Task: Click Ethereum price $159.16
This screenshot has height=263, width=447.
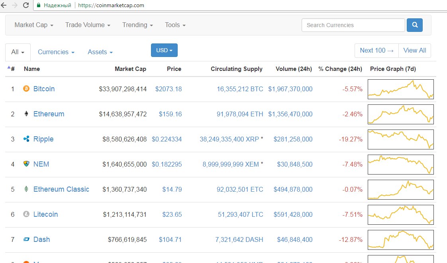Action: coord(170,114)
